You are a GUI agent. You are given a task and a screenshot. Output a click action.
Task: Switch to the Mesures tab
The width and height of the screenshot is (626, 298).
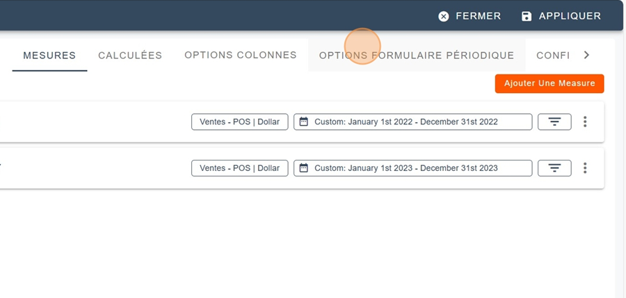coord(49,56)
